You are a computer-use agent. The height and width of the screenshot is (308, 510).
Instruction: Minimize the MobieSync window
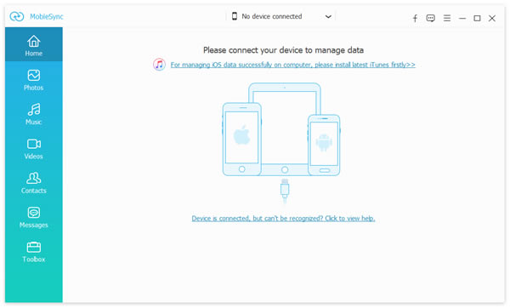click(462, 18)
